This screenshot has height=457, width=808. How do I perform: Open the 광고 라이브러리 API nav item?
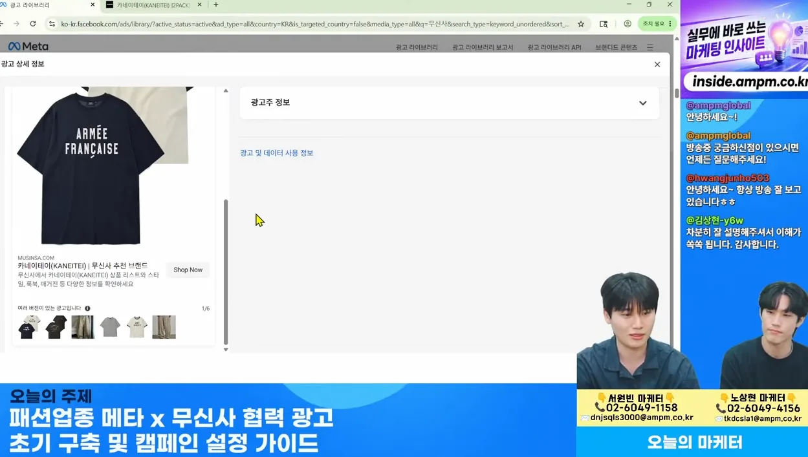click(554, 47)
